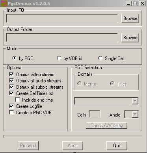This screenshot has height=153, width=147.
Task: Maximize the PgcDemux window
Action: [135, 3]
